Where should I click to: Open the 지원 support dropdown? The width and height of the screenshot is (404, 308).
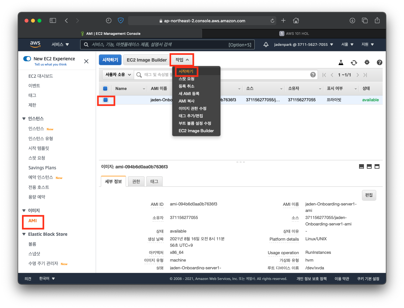click(367, 45)
